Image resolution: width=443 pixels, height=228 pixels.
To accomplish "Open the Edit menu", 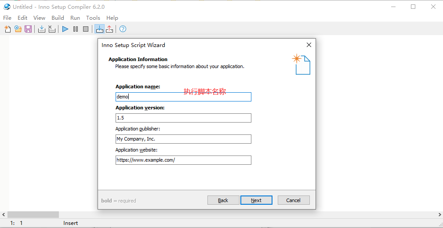I will pyautogui.click(x=22, y=18).
